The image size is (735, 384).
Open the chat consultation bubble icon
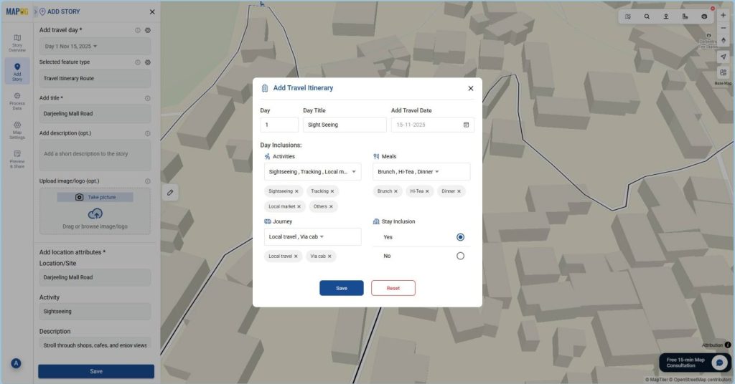(x=719, y=363)
